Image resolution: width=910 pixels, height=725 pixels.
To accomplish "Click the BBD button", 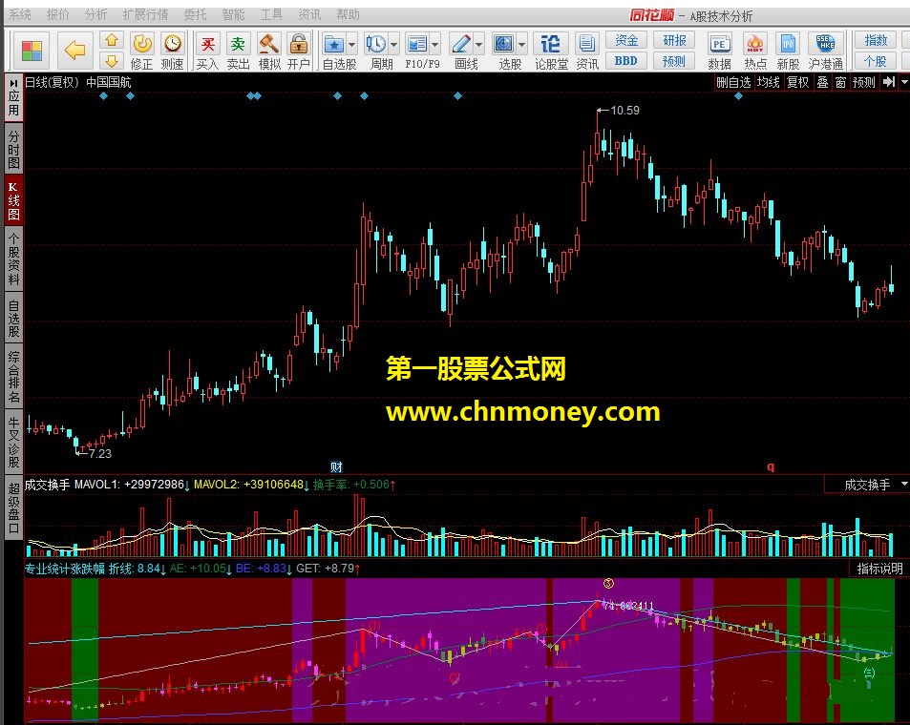I will coord(626,60).
